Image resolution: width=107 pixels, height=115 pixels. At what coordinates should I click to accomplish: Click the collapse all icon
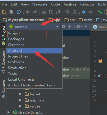[69, 27]
